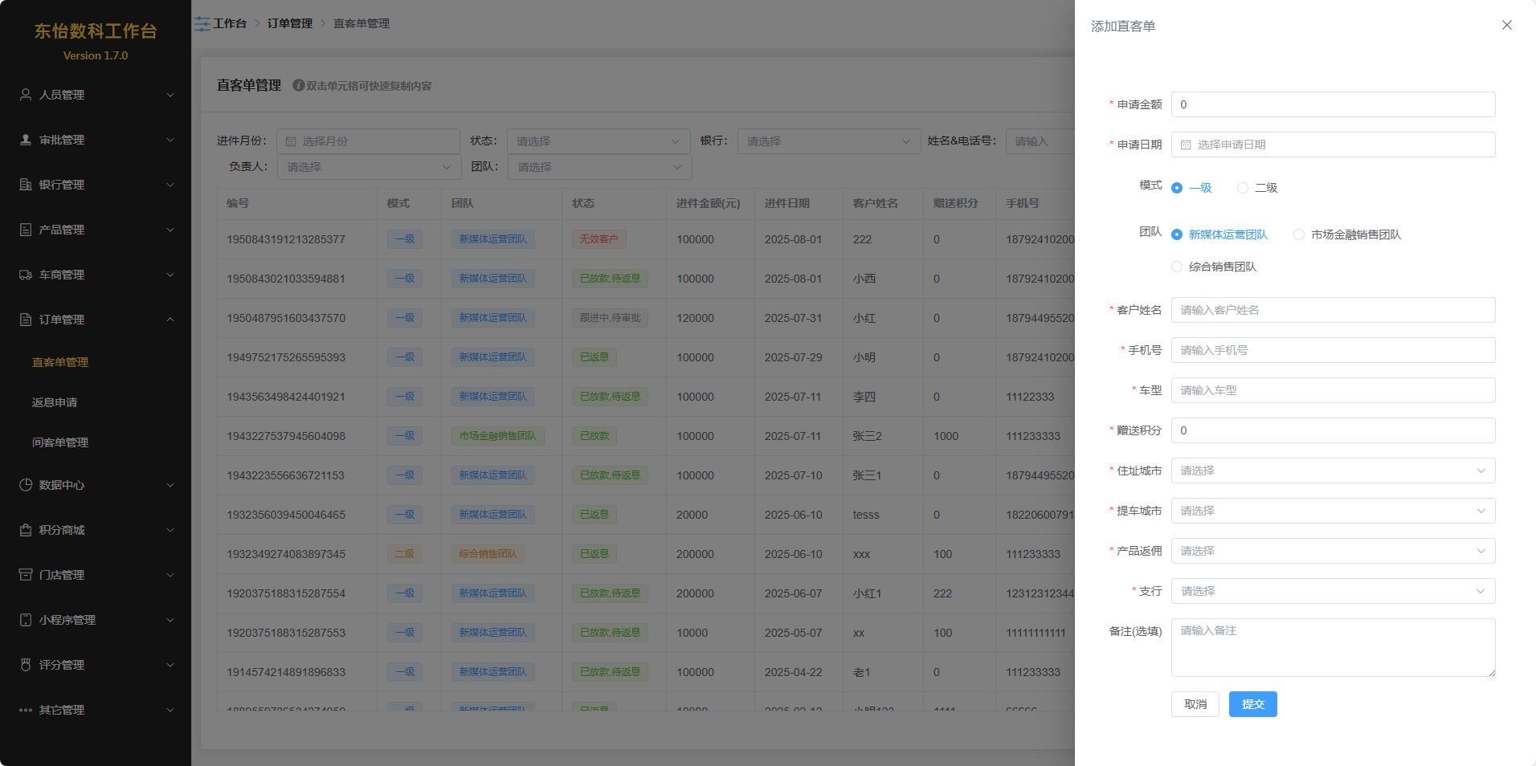
Task: Open 返息申请 submenu item
Action: pos(55,402)
